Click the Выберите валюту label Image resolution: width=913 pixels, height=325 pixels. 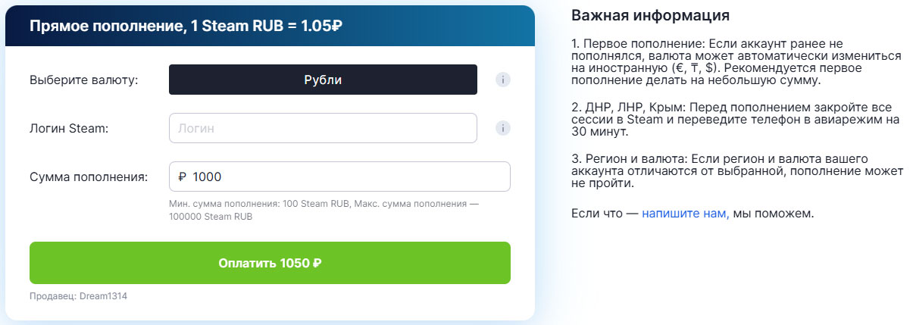coord(84,80)
